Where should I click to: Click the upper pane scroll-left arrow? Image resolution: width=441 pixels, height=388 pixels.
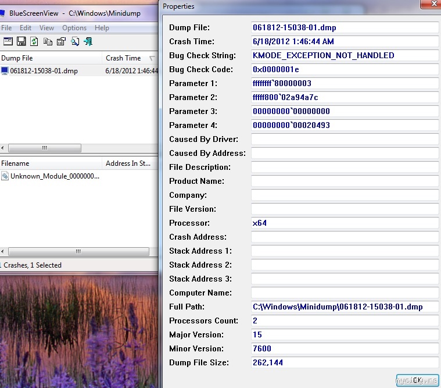pos(2,148)
